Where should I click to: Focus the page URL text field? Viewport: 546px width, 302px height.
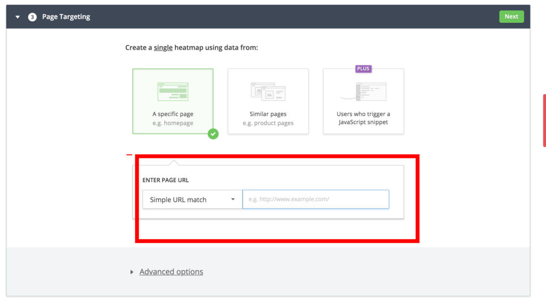tap(316, 199)
